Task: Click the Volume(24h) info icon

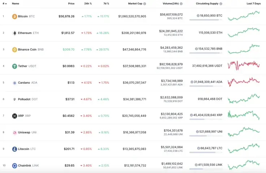Action: (x=181, y=4)
